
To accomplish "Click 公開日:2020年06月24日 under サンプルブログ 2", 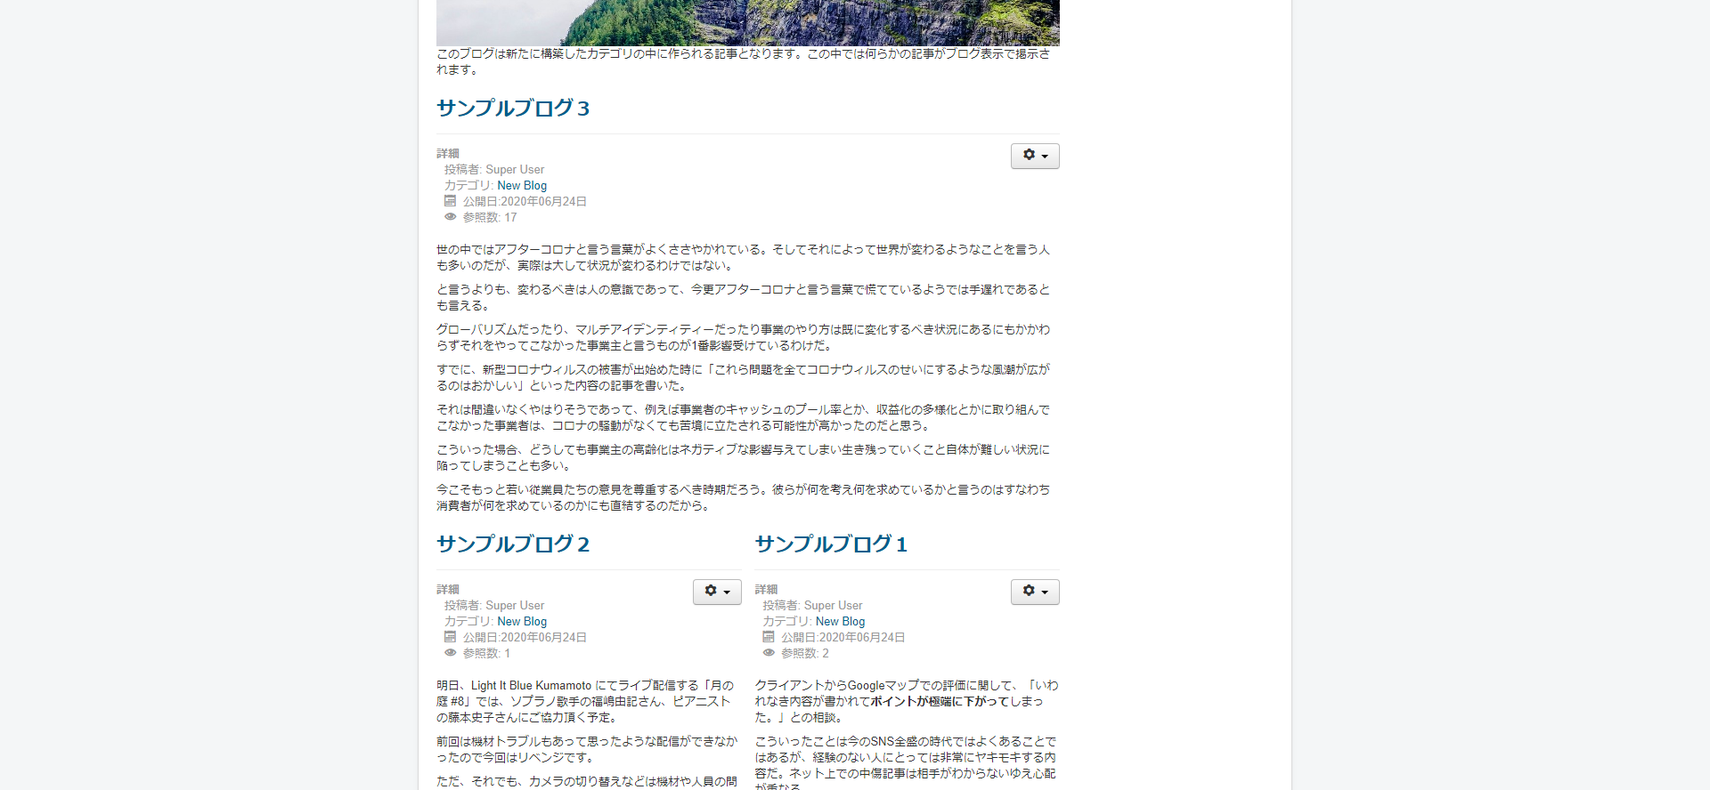I will (x=525, y=638).
